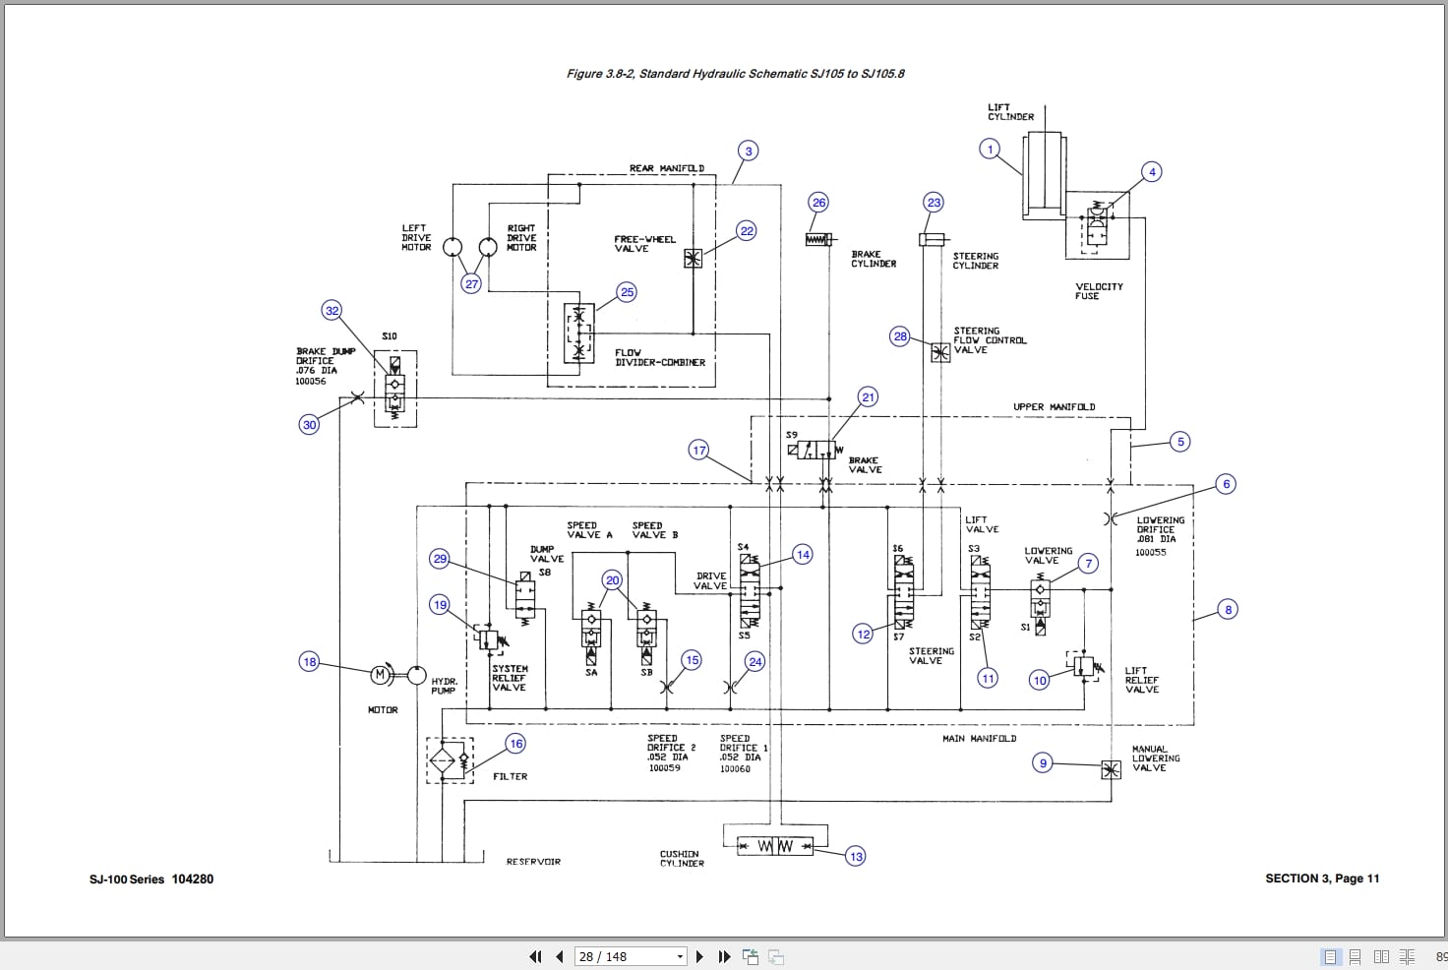The image size is (1448, 970).
Task: Click callout 9 near Manual Lowering Valve
Action: coord(1041,762)
